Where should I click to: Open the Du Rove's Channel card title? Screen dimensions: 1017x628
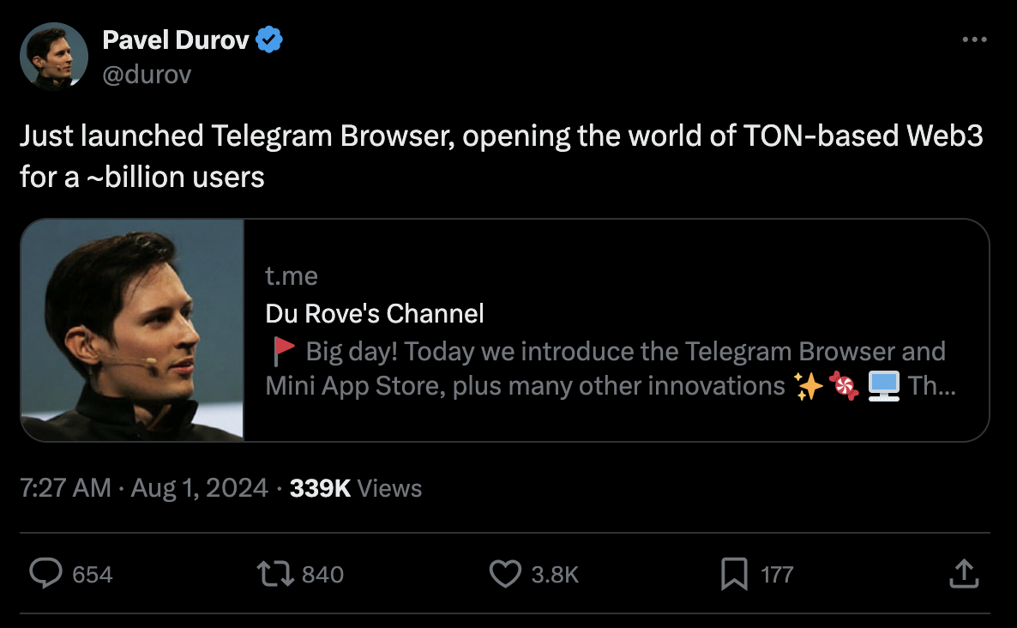375,313
